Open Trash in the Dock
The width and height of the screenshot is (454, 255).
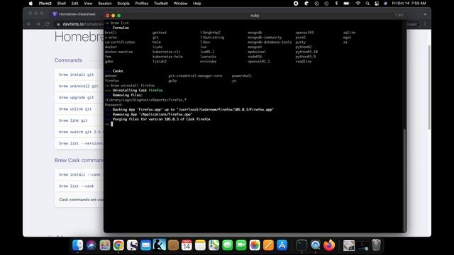tap(376, 245)
